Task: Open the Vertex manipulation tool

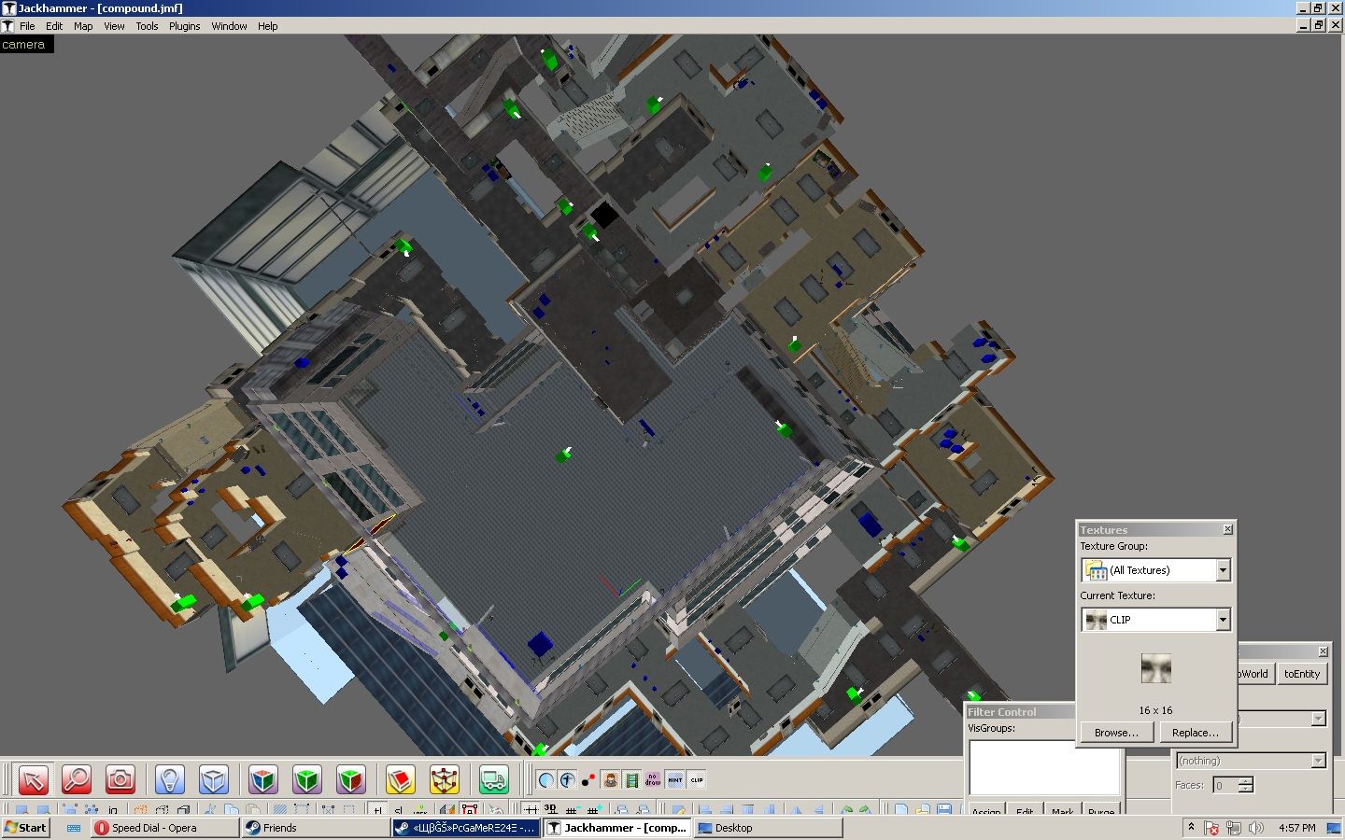Action: [x=445, y=779]
